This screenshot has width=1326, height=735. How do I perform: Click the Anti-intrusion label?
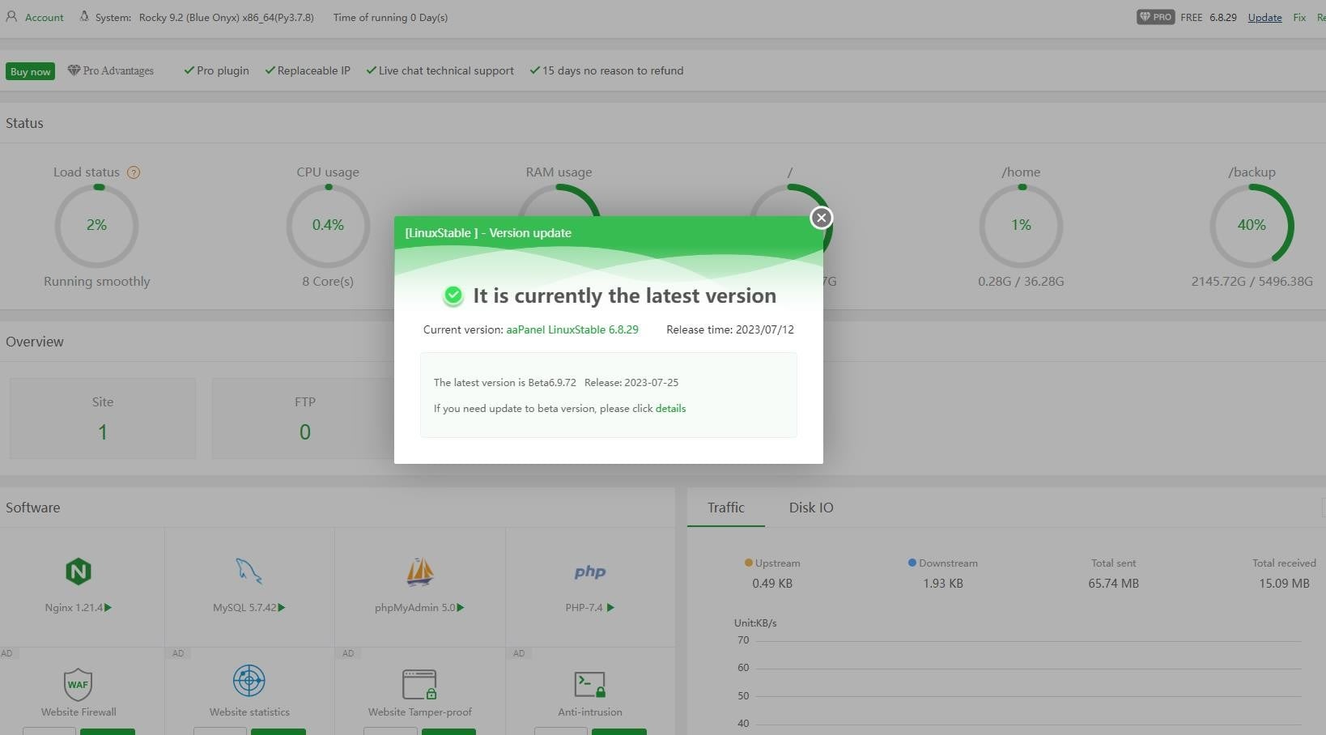(590, 712)
